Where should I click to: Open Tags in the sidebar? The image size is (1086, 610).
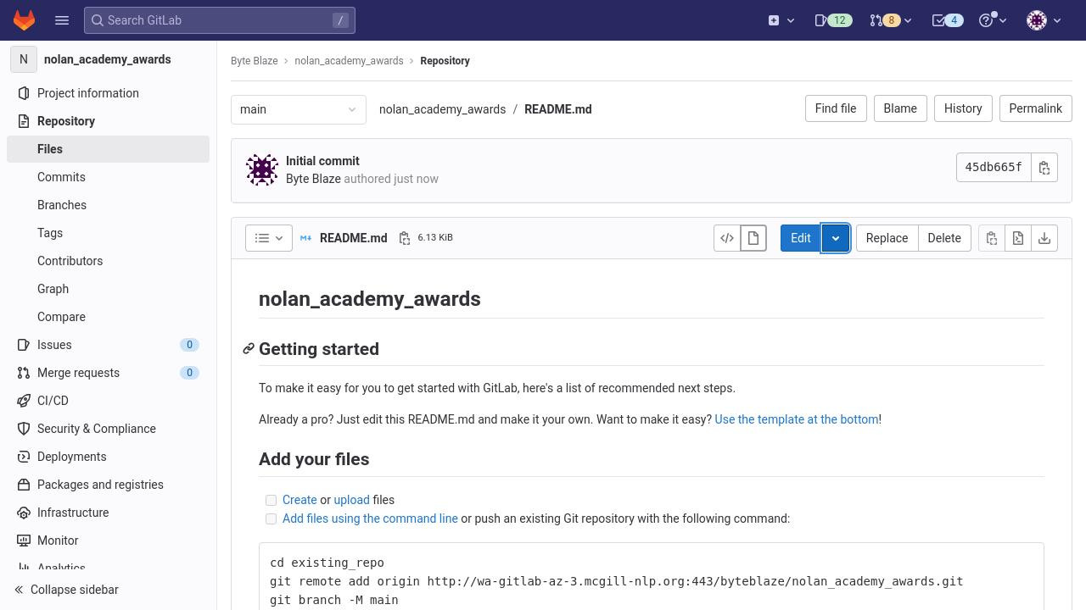109,233
